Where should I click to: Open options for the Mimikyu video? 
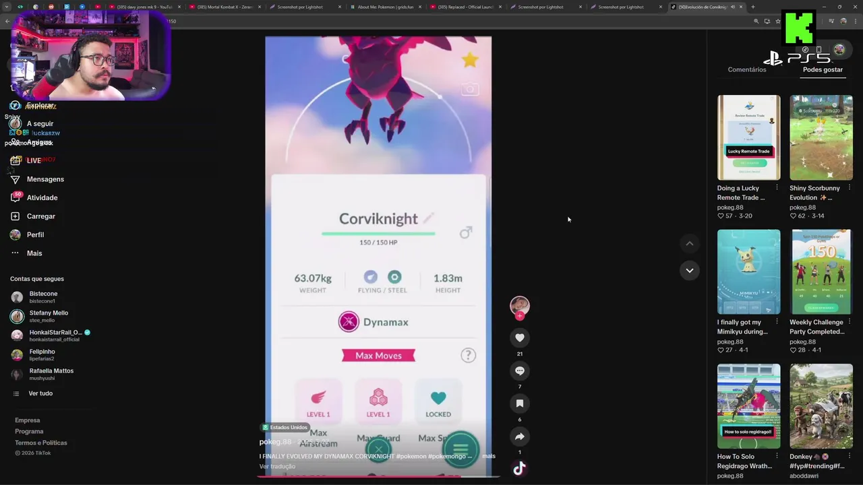pyautogui.click(x=777, y=322)
